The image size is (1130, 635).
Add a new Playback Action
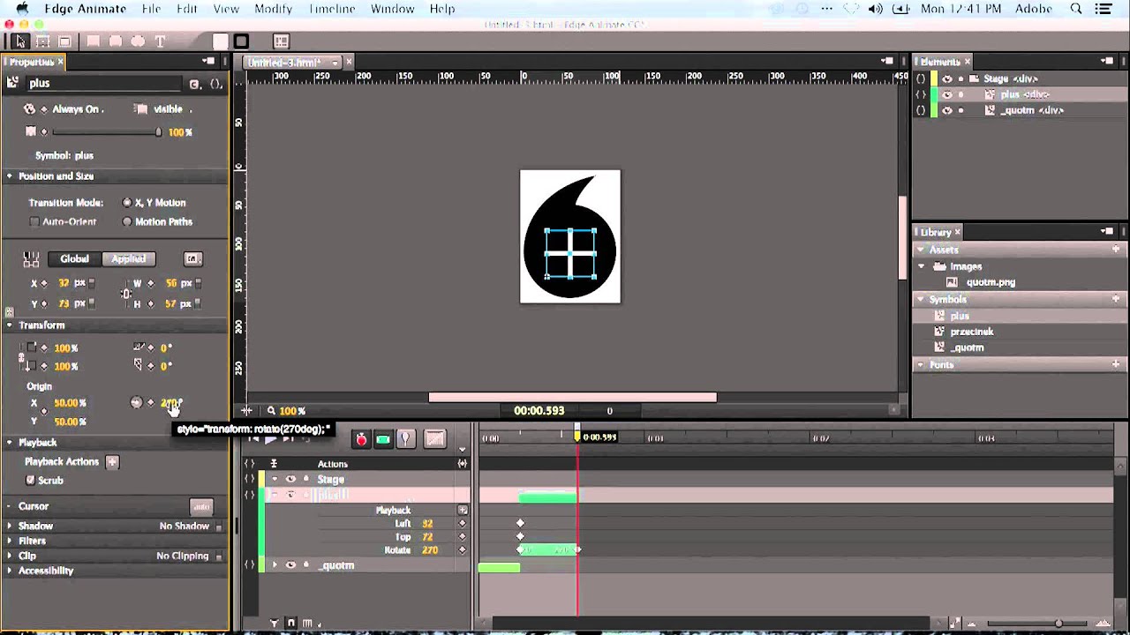click(112, 461)
